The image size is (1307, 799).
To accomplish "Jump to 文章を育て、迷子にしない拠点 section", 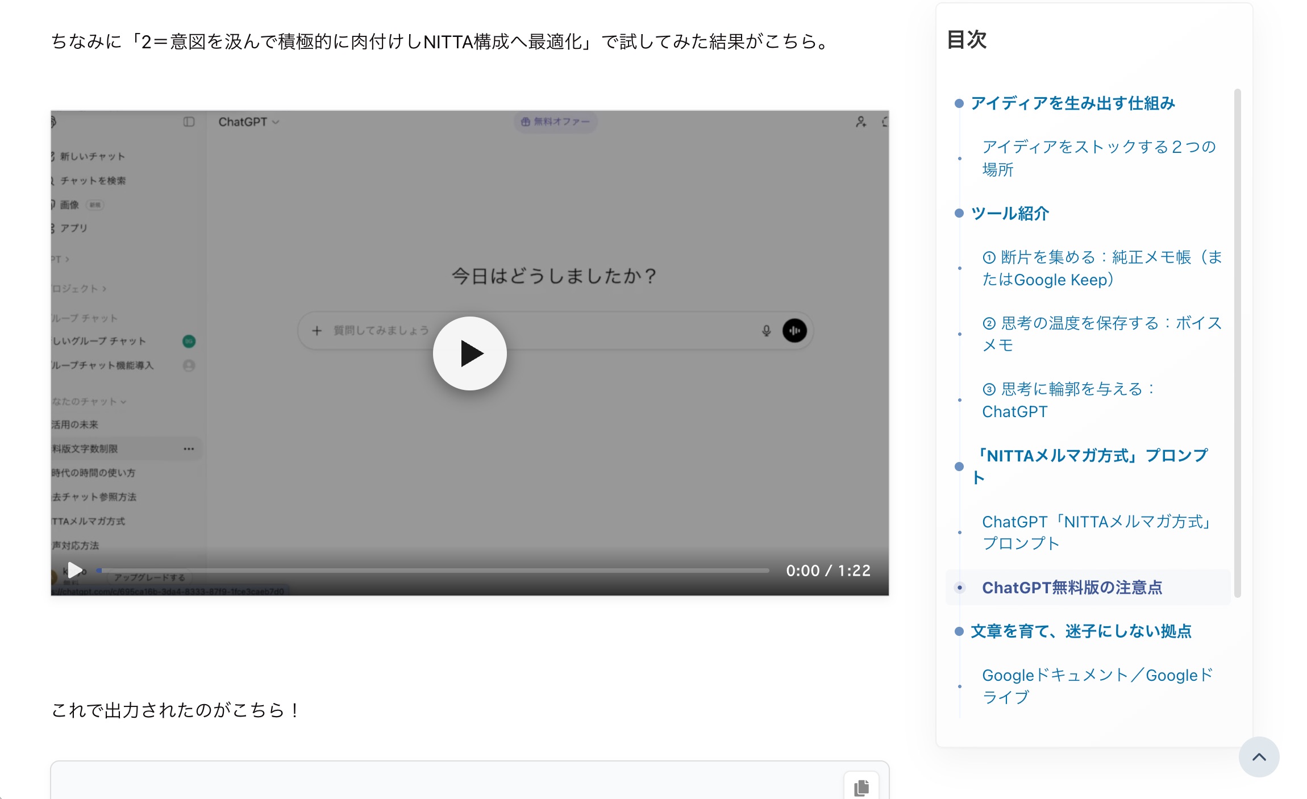I will pyautogui.click(x=1080, y=631).
